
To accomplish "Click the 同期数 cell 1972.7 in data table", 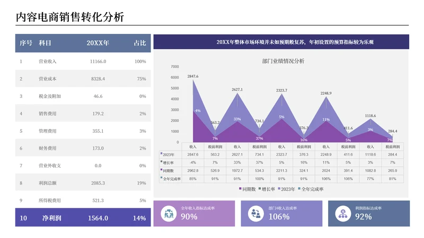I will [237, 171].
